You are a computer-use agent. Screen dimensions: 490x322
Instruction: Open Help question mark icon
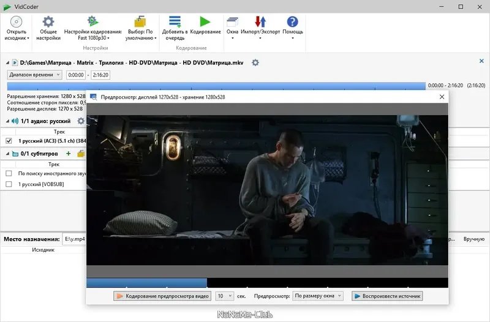click(x=292, y=22)
